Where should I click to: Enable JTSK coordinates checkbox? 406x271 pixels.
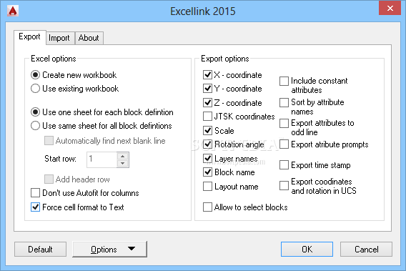point(208,117)
